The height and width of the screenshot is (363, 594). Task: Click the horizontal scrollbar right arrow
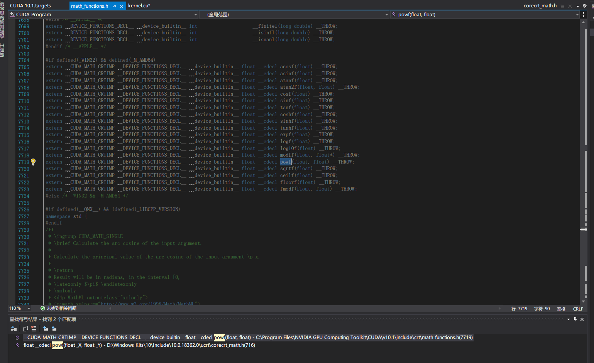[500, 309]
